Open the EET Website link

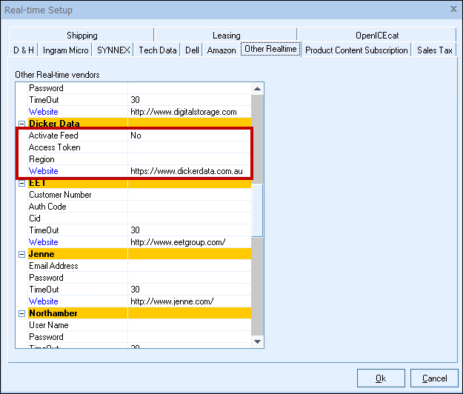coord(44,242)
